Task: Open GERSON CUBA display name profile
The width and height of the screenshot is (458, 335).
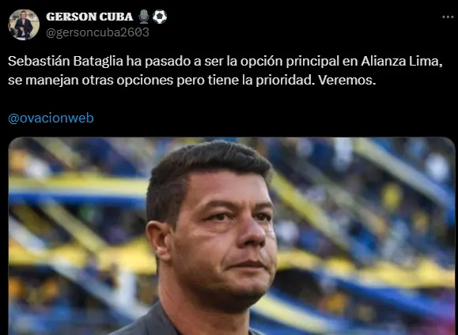Action: click(89, 17)
